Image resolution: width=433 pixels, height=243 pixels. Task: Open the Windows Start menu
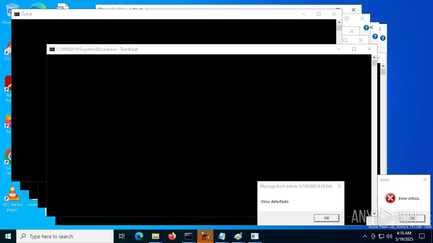pyautogui.click(x=8, y=236)
